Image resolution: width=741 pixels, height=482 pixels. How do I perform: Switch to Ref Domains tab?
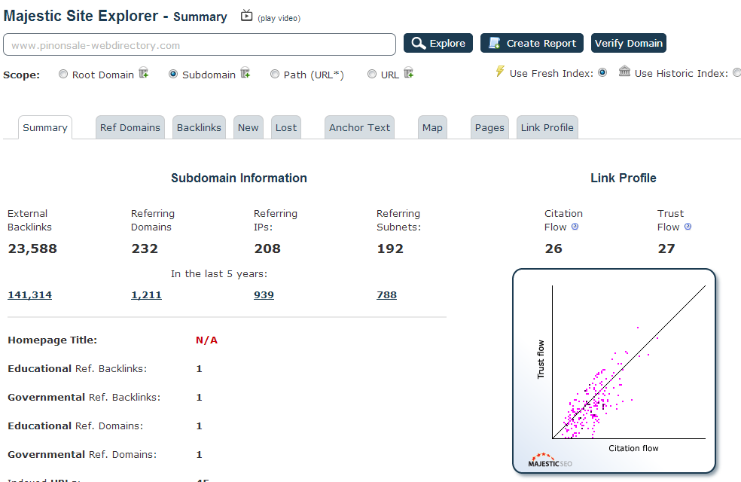130,127
